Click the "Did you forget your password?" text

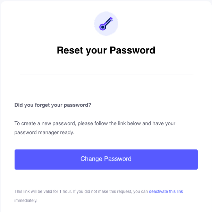(53, 105)
